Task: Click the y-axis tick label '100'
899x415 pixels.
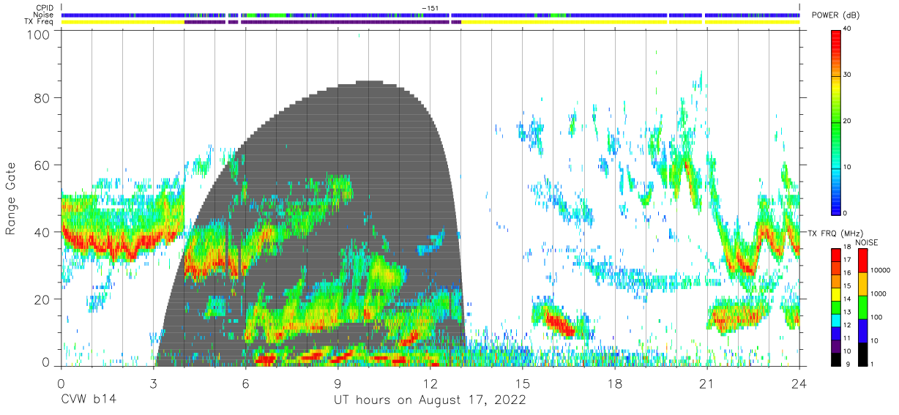Action: pos(38,34)
